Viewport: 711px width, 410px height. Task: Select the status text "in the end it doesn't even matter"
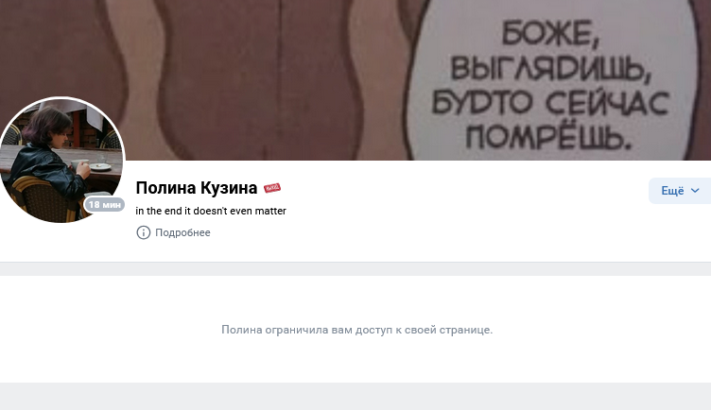[211, 211]
